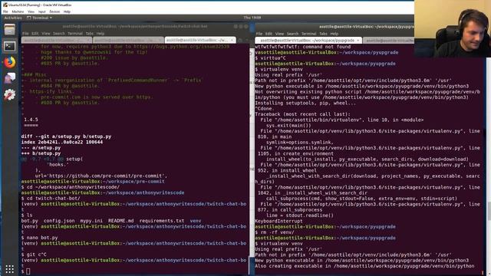Open Terminal menu in right terminal window

pyautogui.click(x=309, y=34)
